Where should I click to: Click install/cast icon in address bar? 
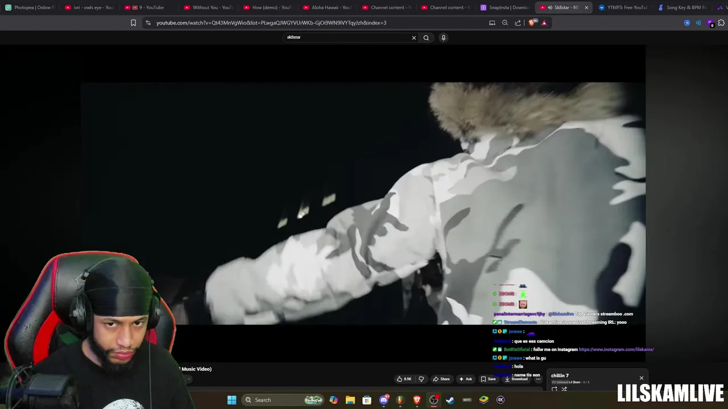pyautogui.click(x=492, y=23)
